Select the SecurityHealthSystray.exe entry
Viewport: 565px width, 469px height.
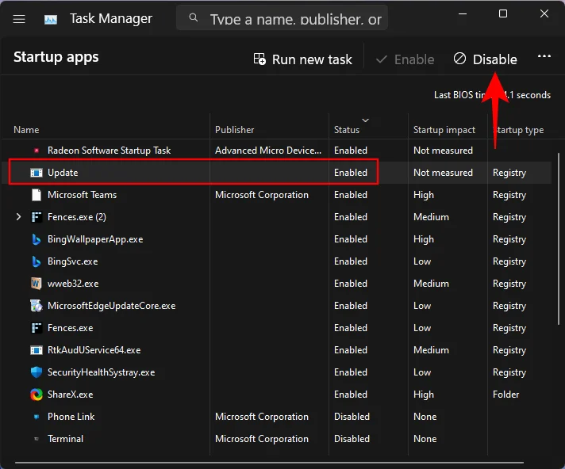276,372
